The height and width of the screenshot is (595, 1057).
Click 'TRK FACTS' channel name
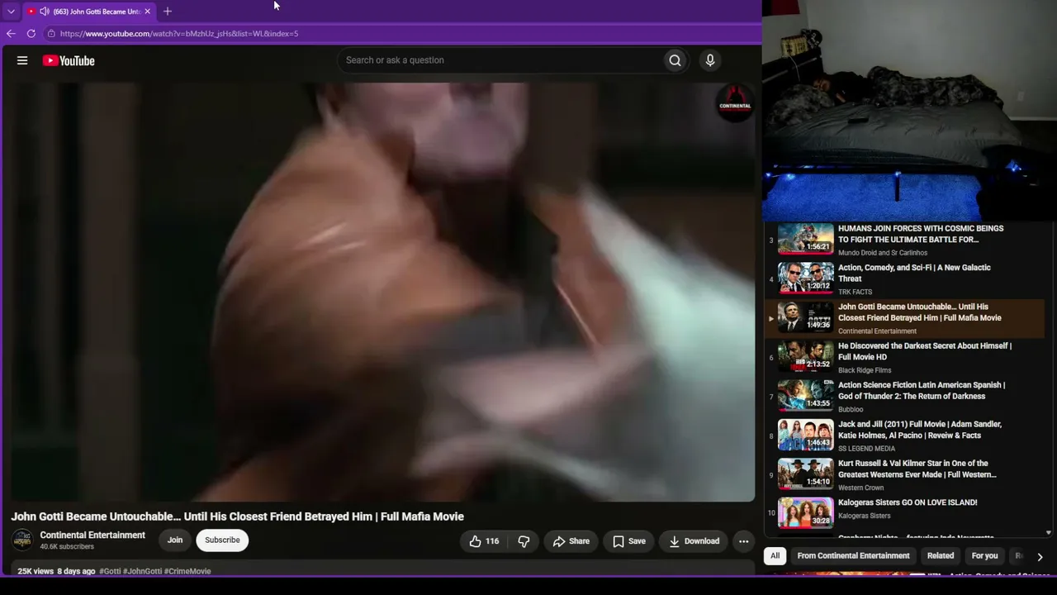tap(855, 292)
